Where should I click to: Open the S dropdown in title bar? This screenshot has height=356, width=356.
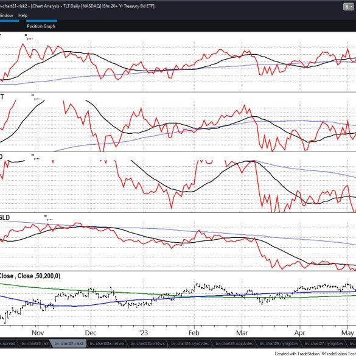tap(348, 7)
